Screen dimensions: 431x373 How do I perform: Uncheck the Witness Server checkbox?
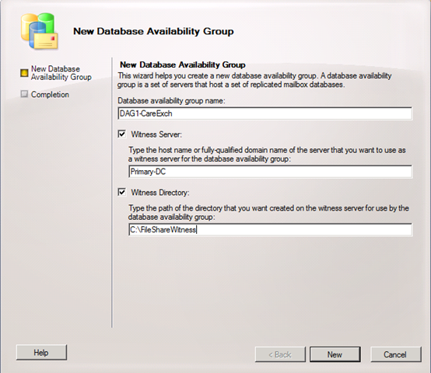coord(122,134)
